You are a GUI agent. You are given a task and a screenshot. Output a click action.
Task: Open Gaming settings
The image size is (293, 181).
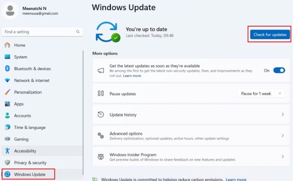point(42,139)
